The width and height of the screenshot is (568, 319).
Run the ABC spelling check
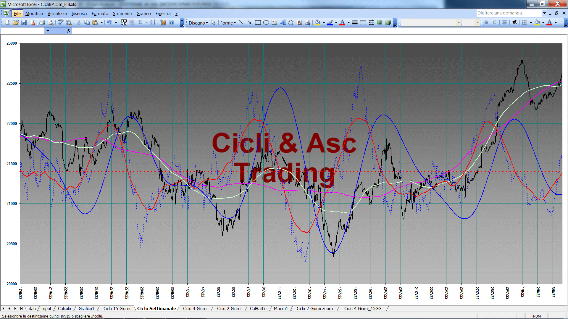coord(60,22)
